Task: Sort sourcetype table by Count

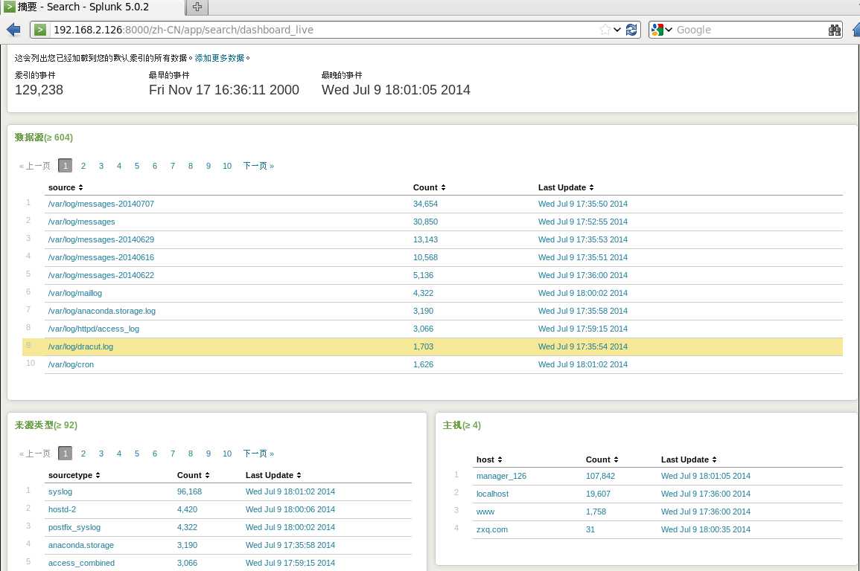Action: (193, 475)
